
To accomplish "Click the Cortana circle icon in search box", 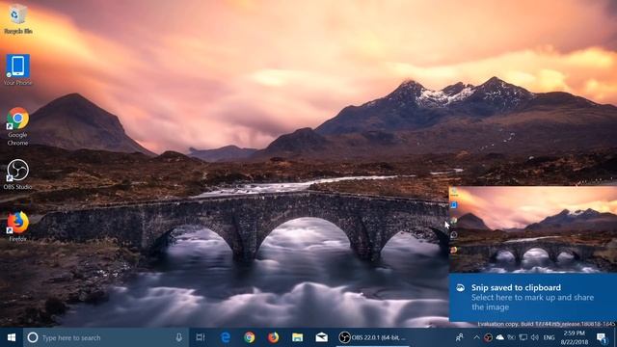I will [33, 337].
